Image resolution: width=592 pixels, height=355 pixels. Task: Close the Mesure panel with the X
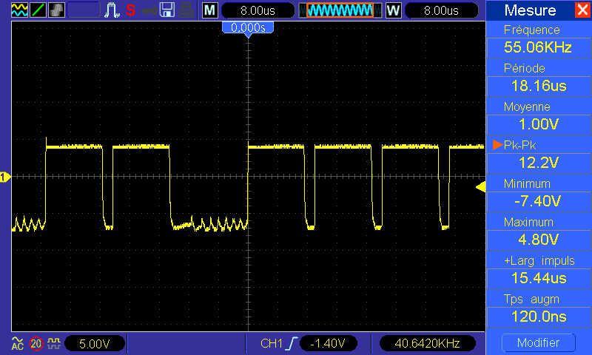(582, 10)
